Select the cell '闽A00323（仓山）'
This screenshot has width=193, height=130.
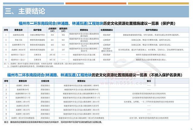pyautogui.click(x=18, y=55)
